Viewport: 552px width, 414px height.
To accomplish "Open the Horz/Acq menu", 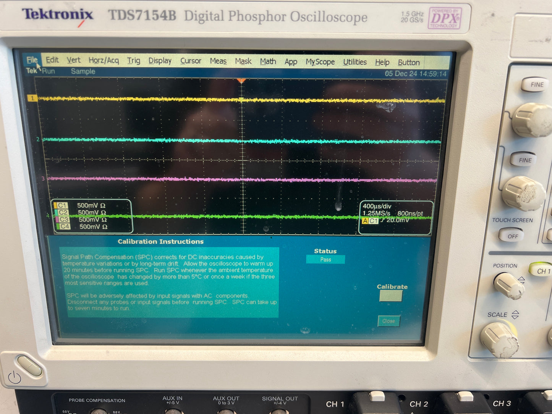I will point(104,60).
